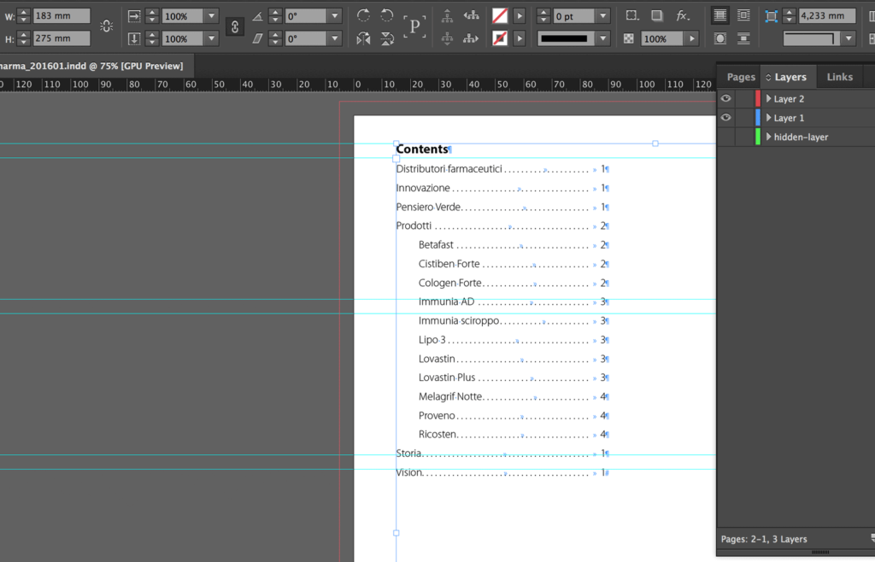Expand hidden-layer disclosure triangle
The height and width of the screenshot is (562, 875).
coord(768,137)
